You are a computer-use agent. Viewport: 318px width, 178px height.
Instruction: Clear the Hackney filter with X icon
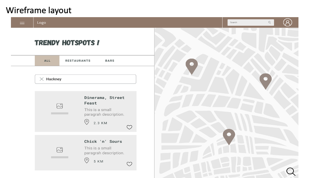[x=42, y=79]
